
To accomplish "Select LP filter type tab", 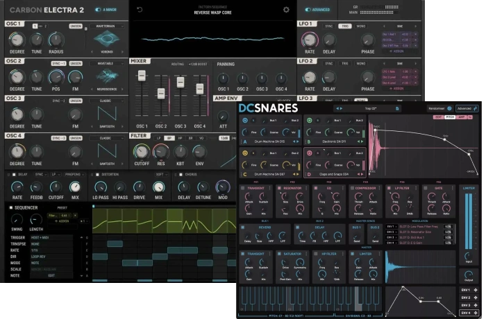I will pos(159,138).
